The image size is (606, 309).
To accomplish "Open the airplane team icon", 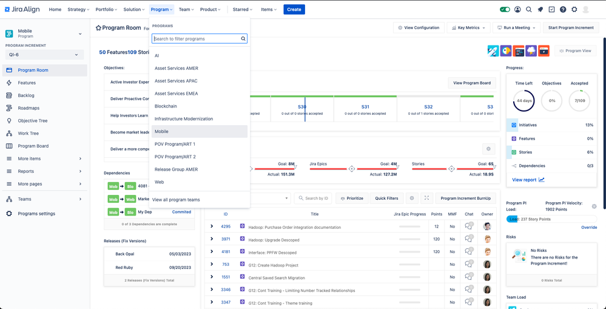I will pos(493,50).
